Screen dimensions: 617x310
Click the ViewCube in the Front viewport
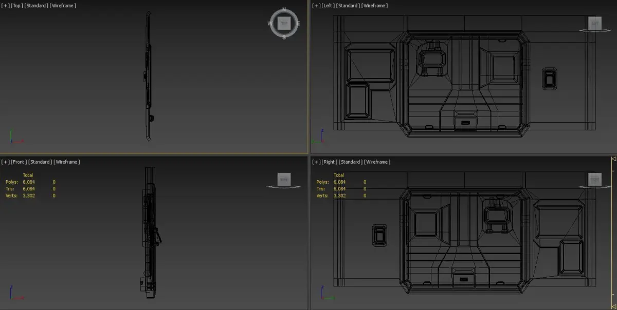point(284,180)
